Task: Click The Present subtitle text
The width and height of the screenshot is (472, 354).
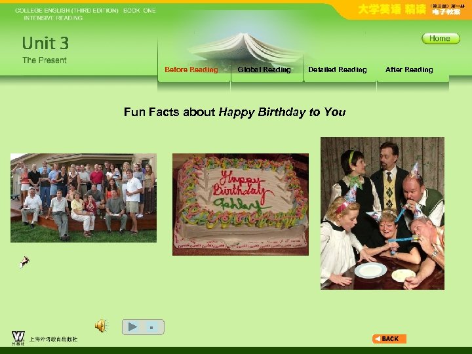Action: [45, 60]
